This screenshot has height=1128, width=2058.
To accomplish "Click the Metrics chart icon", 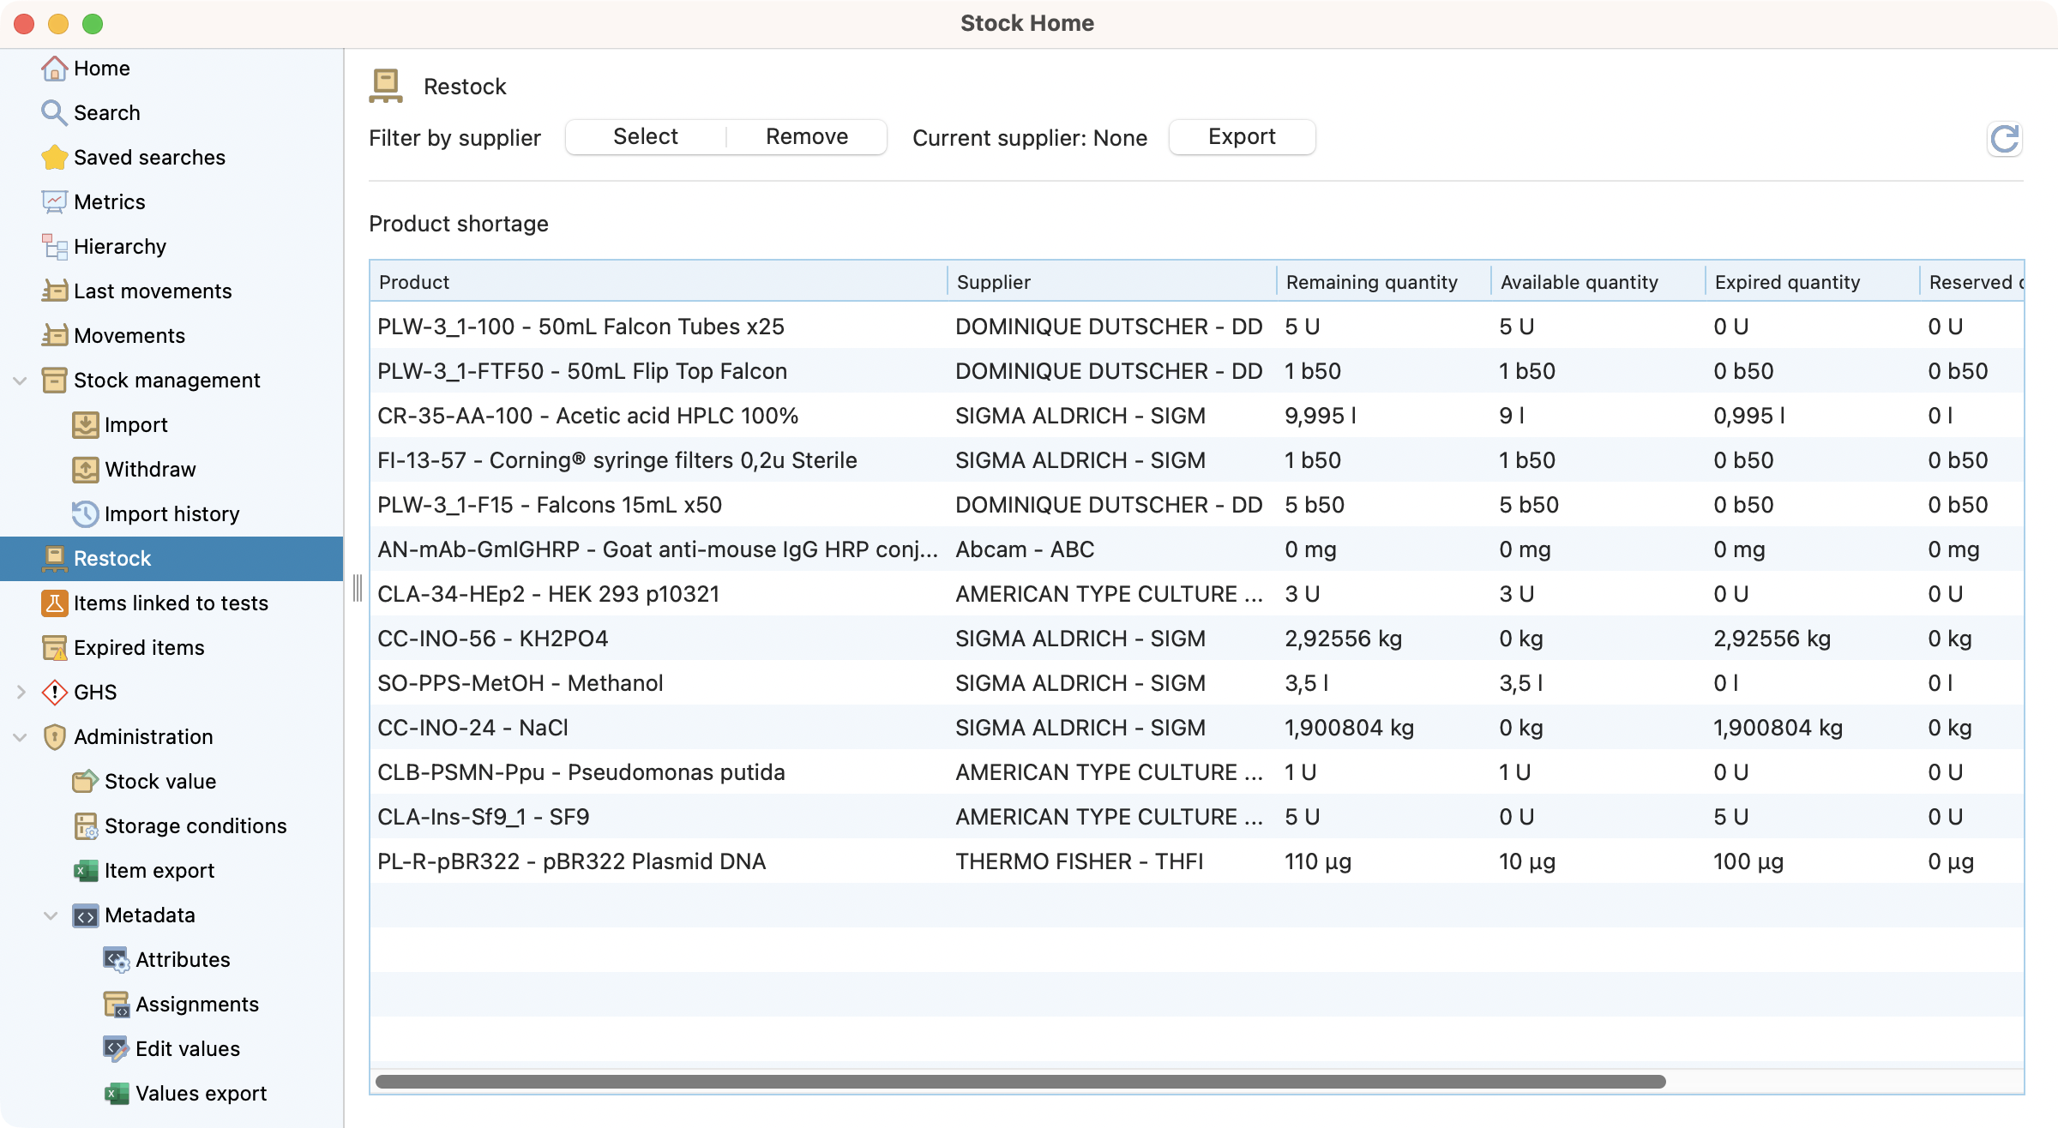I will click(54, 202).
